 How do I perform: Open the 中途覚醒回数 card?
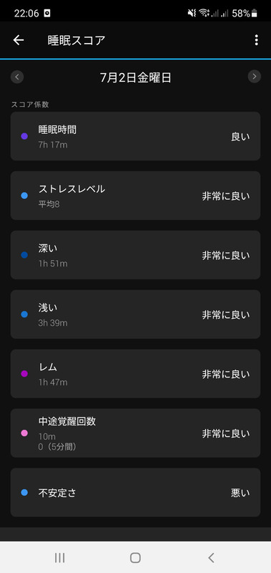pyautogui.click(x=135, y=433)
